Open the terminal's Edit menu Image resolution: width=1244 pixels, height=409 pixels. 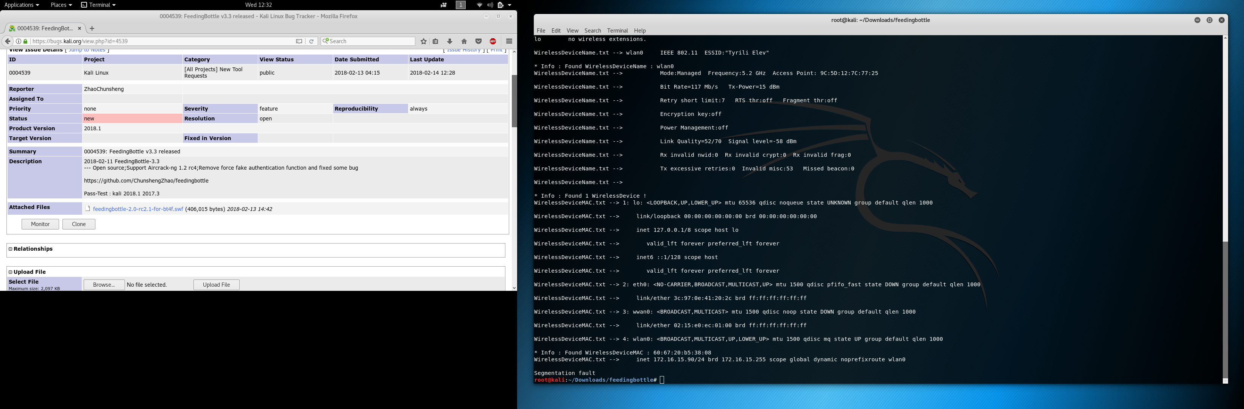tap(556, 30)
